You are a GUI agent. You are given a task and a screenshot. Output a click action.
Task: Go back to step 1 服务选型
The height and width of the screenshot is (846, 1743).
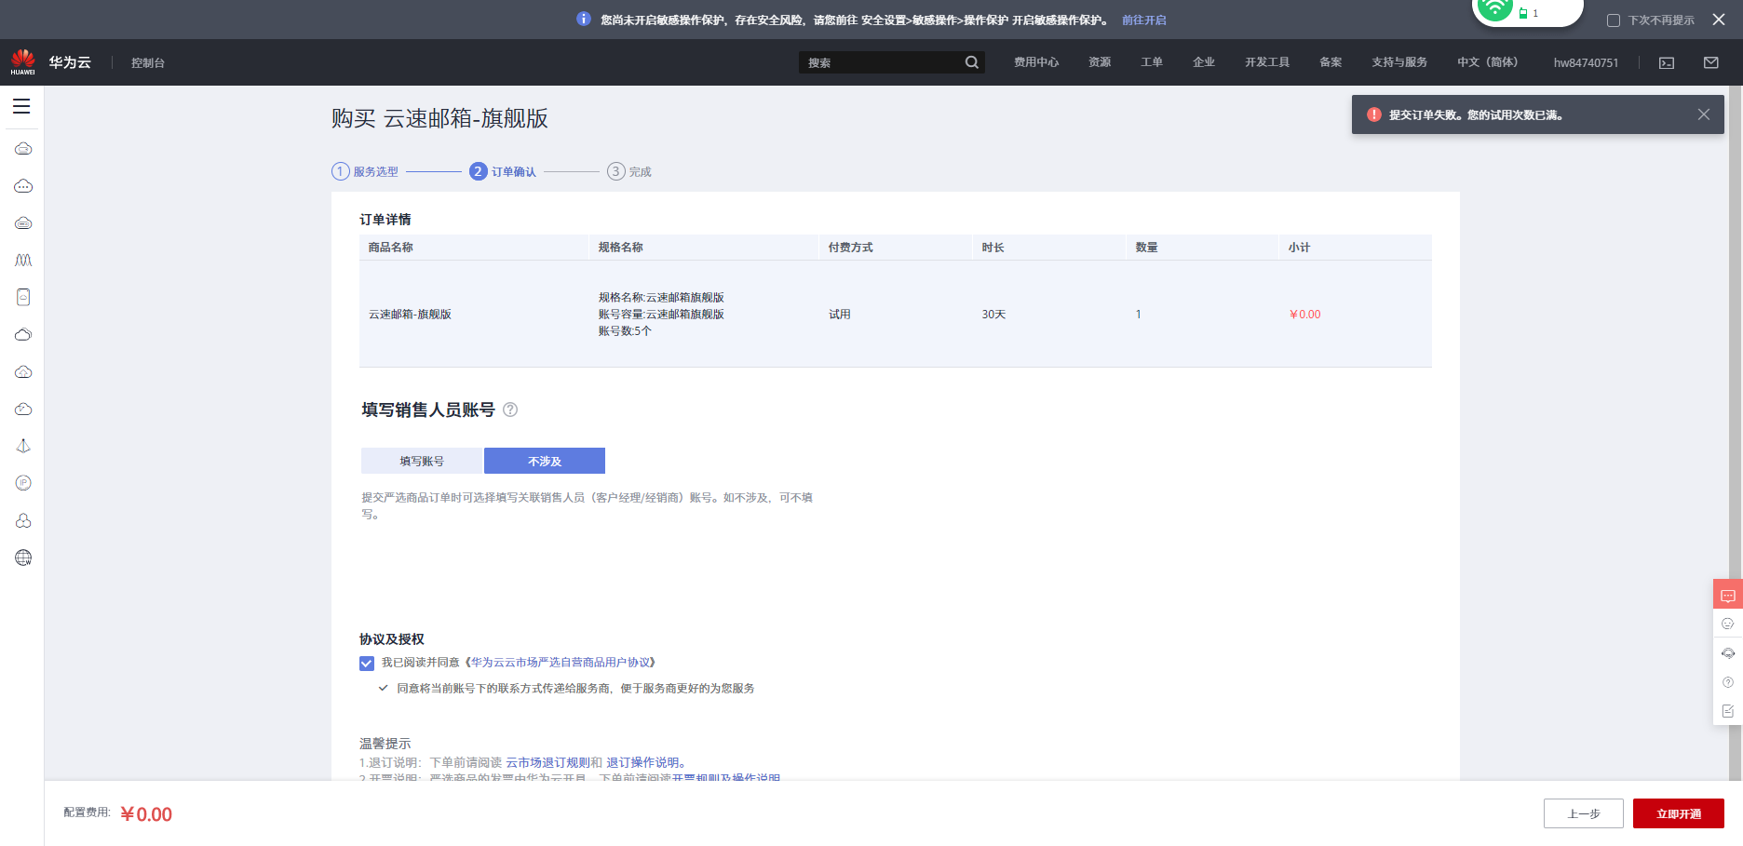click(x=365, y=171)
